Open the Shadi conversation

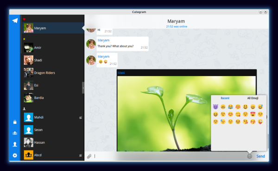[53, 60]
